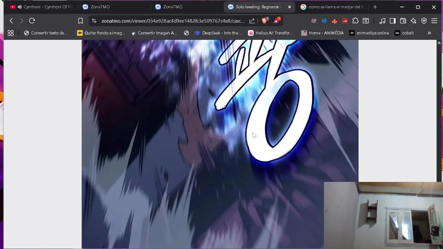The image size is (443, 249).
Task: Open media control music note icon
Action: point(382,21)
